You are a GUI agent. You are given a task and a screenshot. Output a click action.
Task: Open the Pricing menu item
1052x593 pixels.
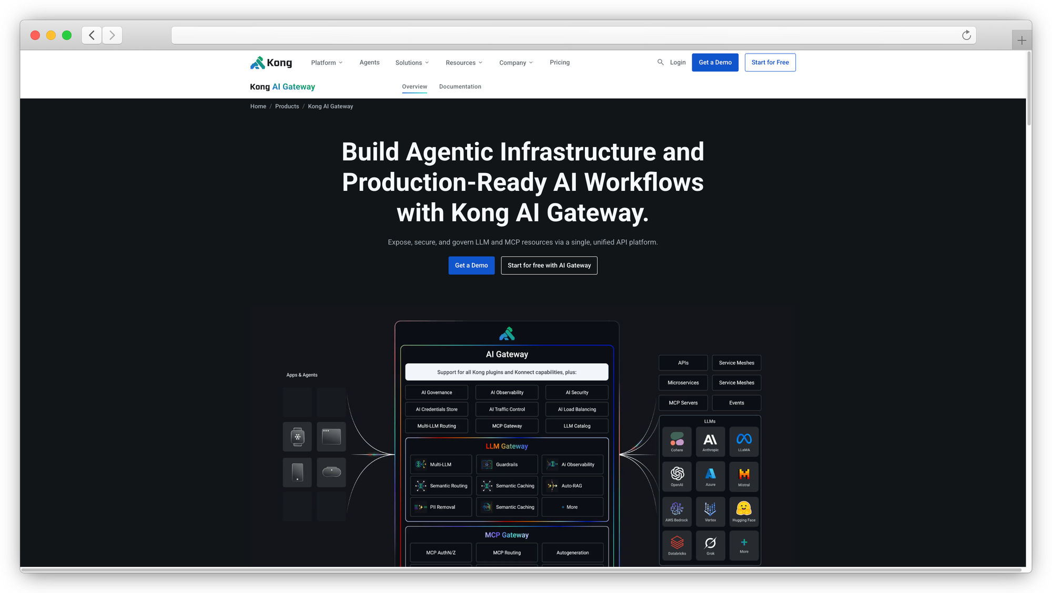click(x=559, y=63)
